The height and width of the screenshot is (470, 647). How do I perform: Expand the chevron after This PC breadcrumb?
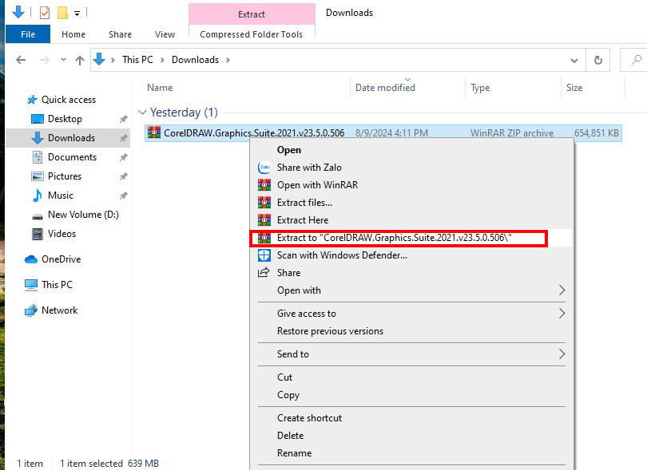162,60
